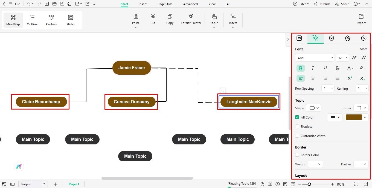The height and width of the screenshot is (188, 372).
Task: Open the topic Shape dropdown
Action: click(x=313, y=108)
